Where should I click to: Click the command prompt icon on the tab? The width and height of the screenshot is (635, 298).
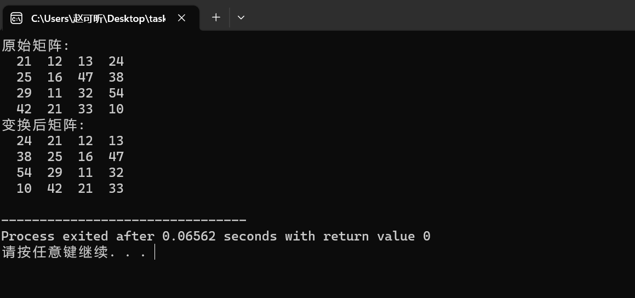(x=16, y=18)
